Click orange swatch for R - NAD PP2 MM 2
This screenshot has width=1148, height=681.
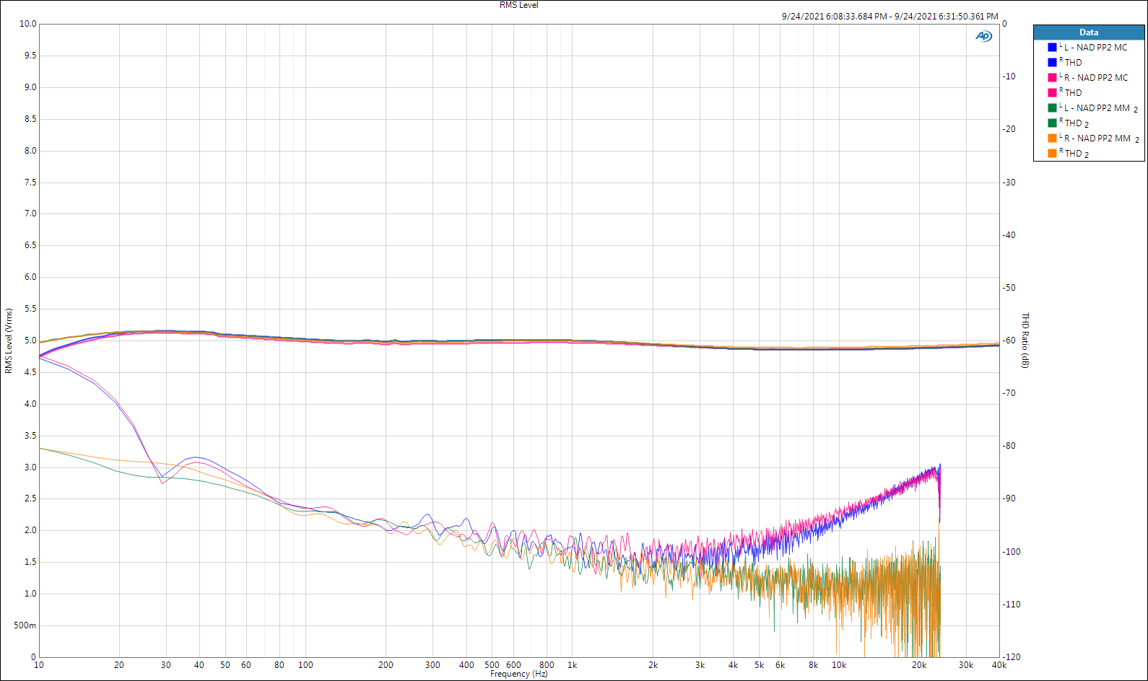click(x=1052, y=139)
